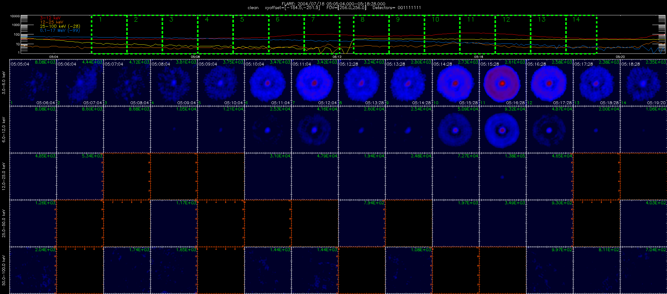Click the 05:08 time axis tick label
Viewport: 667px width, 294px height.
pos(195,57)
